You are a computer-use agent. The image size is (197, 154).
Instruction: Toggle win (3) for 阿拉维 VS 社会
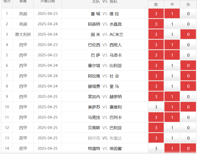coord(156,76)
